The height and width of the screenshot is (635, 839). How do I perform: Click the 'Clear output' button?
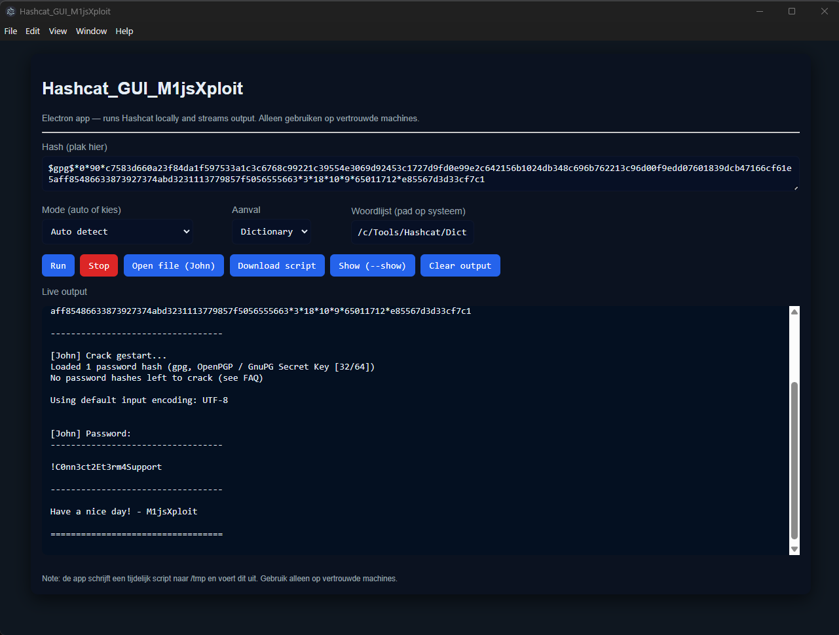pyautogui.click(x=460, y=265)
